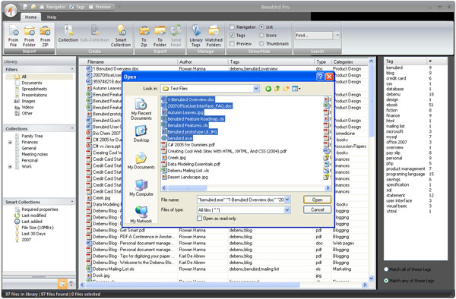456x299 pixels.
Task: Sort by Categories column header
Action: (350, 61)
